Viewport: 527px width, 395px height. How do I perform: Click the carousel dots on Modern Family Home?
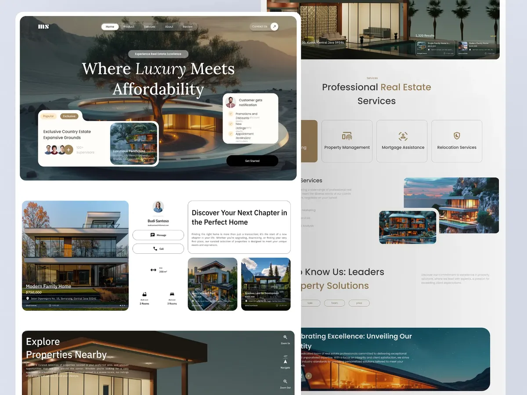pyautogui.click(x=122, y=305)
